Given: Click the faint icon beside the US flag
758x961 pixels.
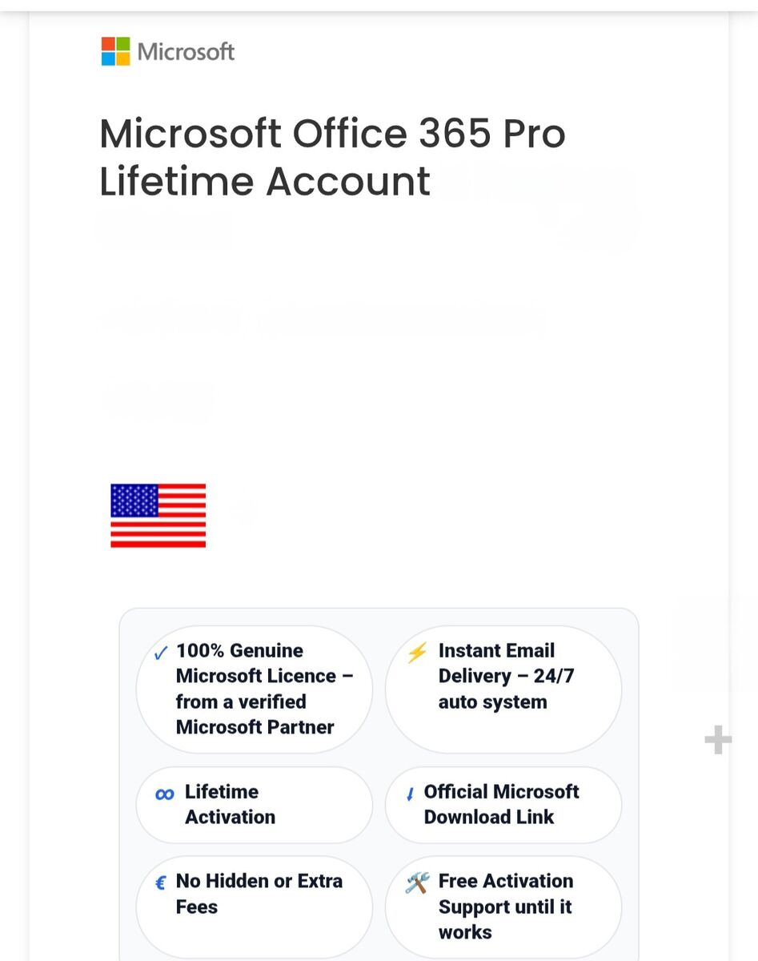Looking at the screenshot, I should coord(243,509).
